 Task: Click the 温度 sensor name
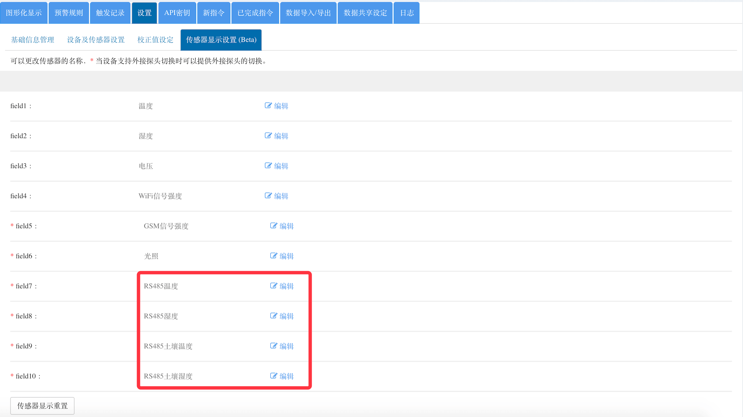tap(146, 106)
